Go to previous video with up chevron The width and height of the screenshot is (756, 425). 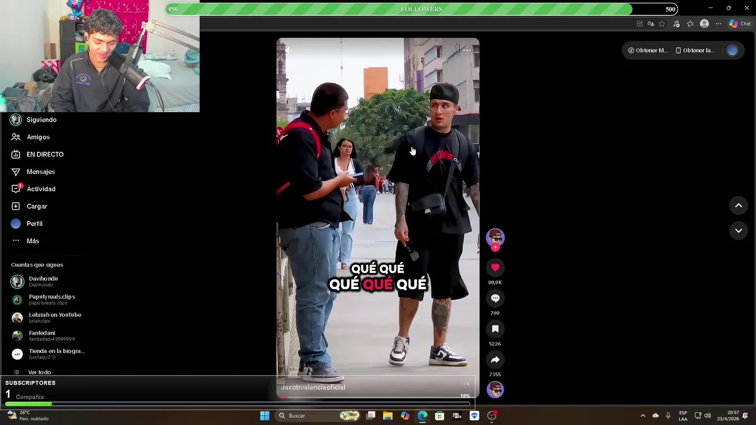pyautogui.click(x=738, y=205)
